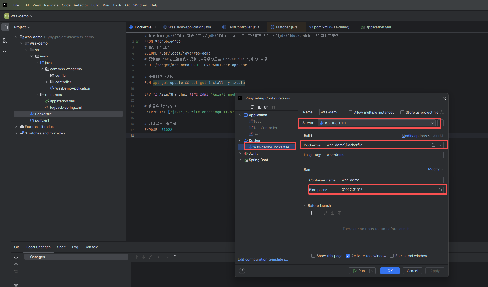Check Store as project file
The width and height of the screenshot is (488, 287).
coord(402,112)
